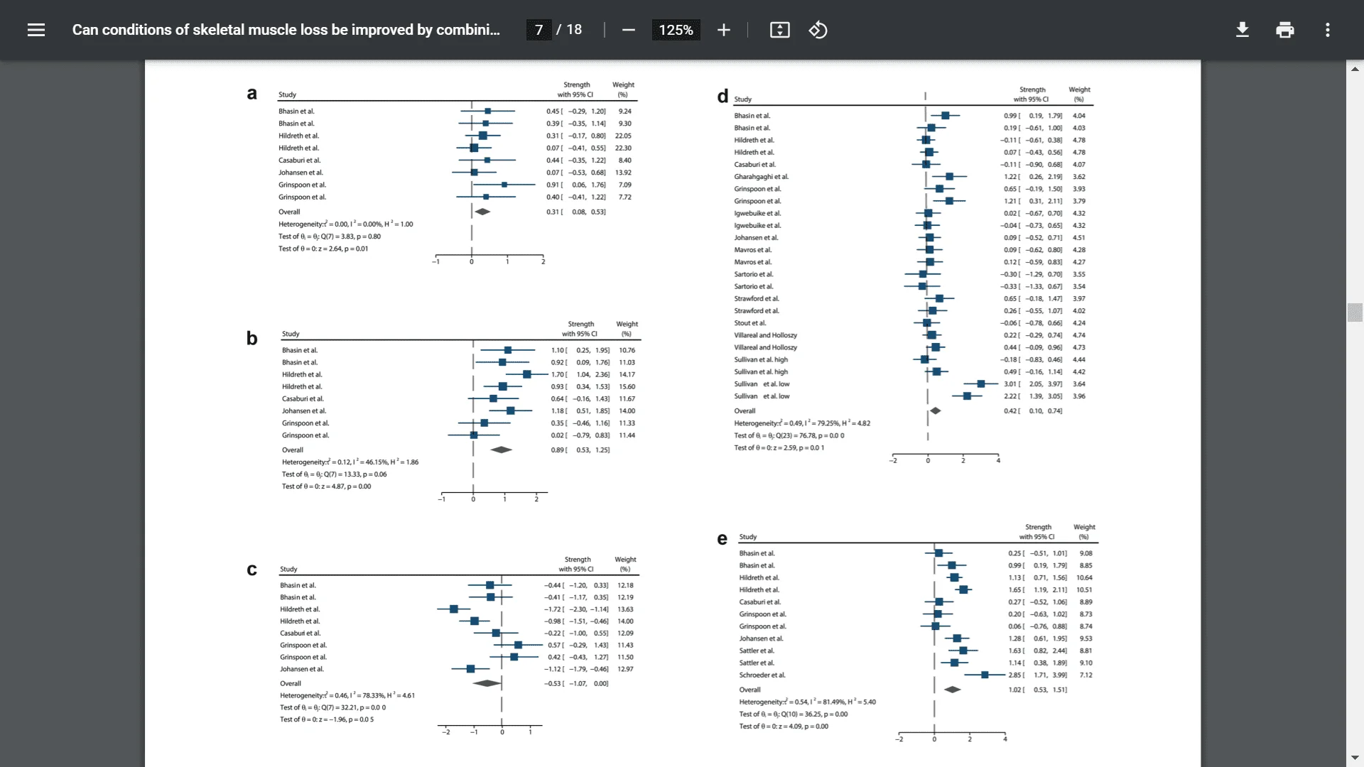Click the document title text
This screenshot has height=767, width=1364.
coord(286,30)
